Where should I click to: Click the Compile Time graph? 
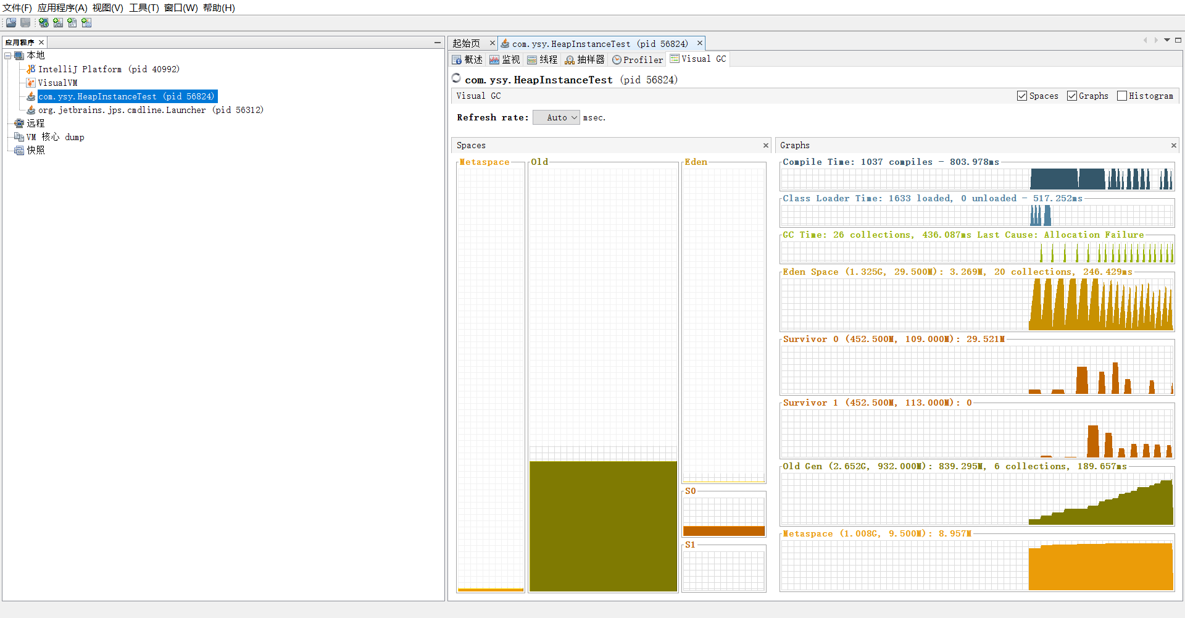point(977,180)
